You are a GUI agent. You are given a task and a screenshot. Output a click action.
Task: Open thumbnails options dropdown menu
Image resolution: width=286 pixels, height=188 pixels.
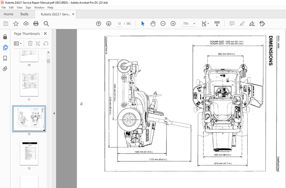(x=18, y=43)
